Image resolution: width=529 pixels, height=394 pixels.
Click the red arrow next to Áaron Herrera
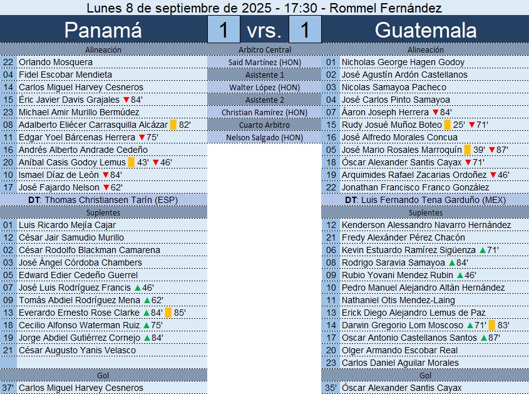point(435,112)
